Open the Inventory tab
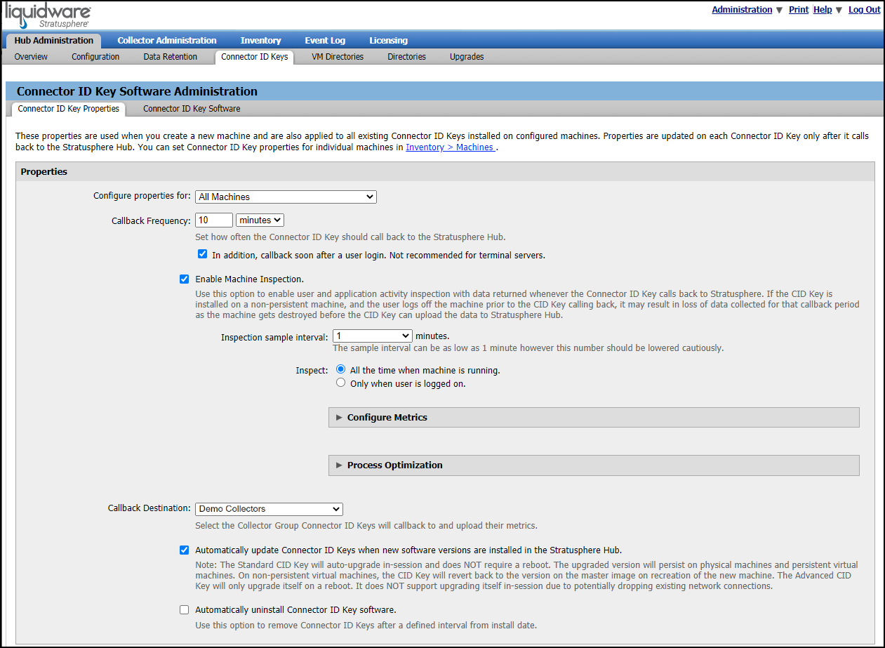This screenshot has width=885, height=648. [260, 41]
